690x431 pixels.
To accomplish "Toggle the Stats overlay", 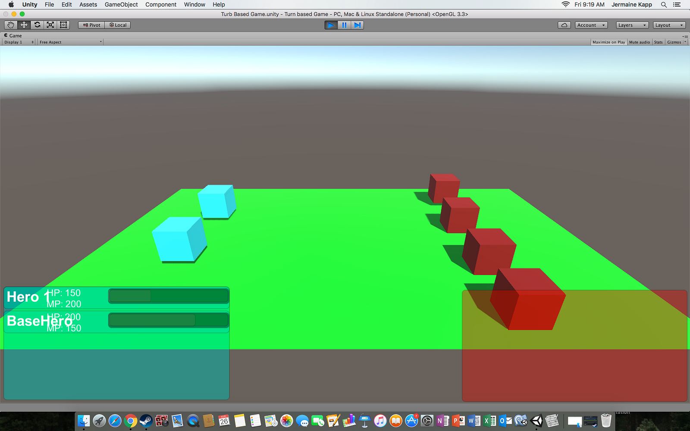I will (x=658, y=42).
